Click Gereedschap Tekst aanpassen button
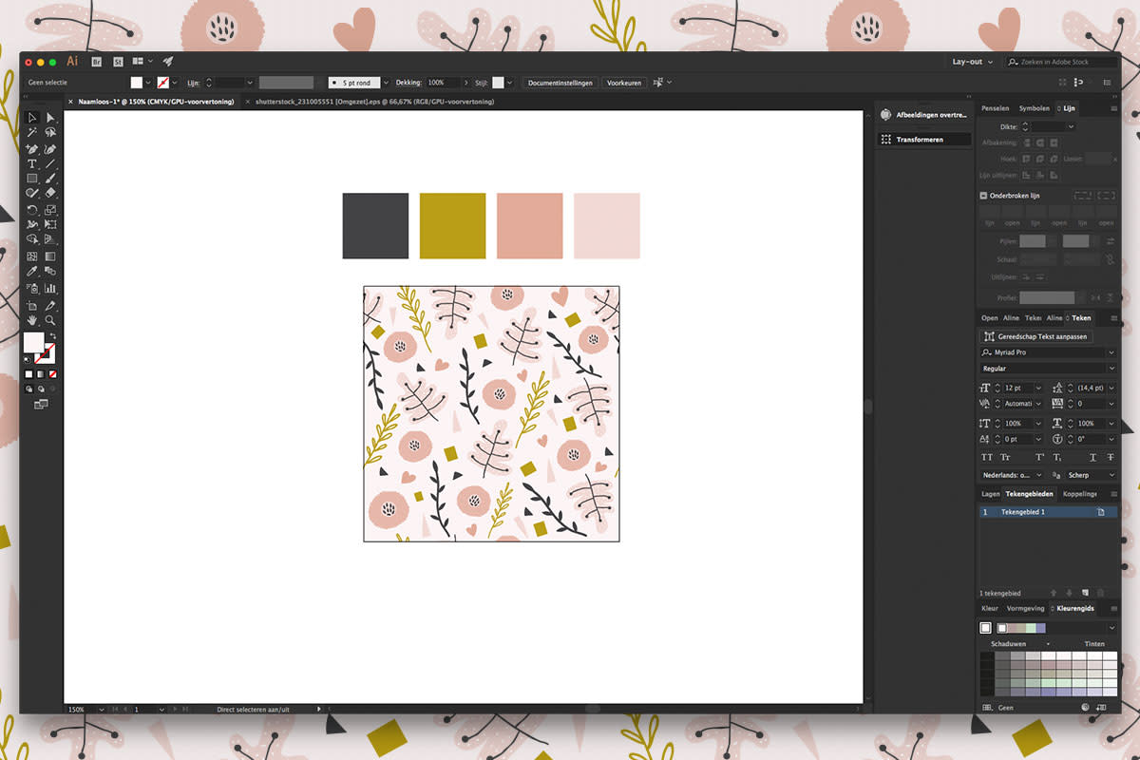This screenshot has height=760, width=1140. [1035, 336]
